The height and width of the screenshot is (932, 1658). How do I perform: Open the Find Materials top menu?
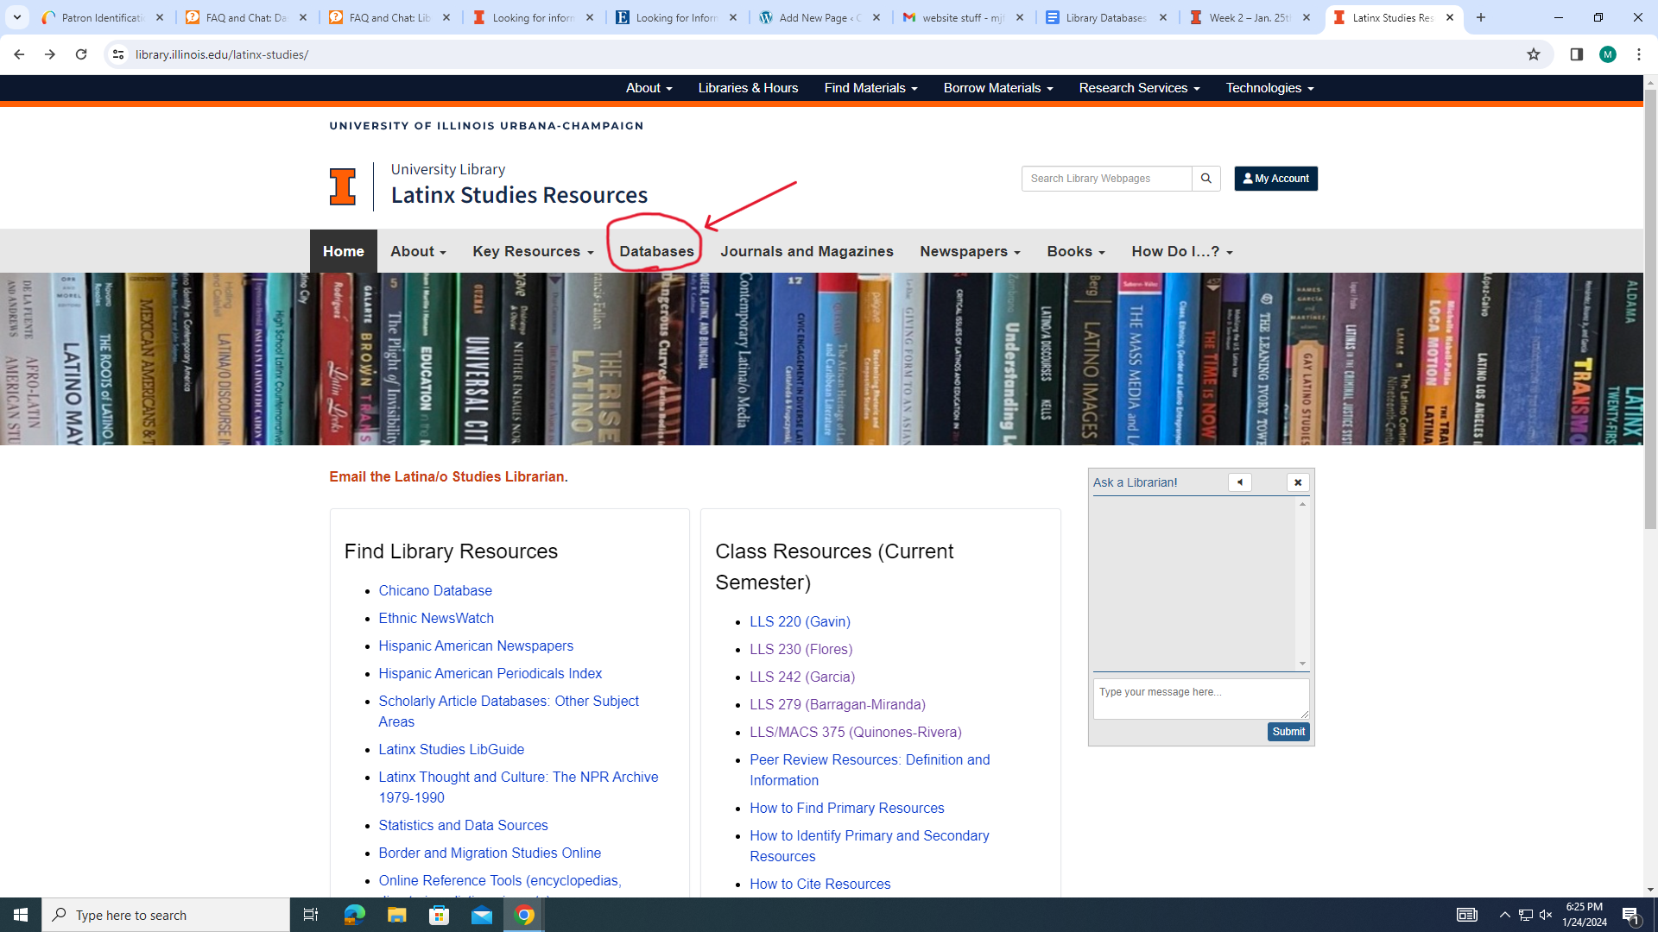pos(870,88)
